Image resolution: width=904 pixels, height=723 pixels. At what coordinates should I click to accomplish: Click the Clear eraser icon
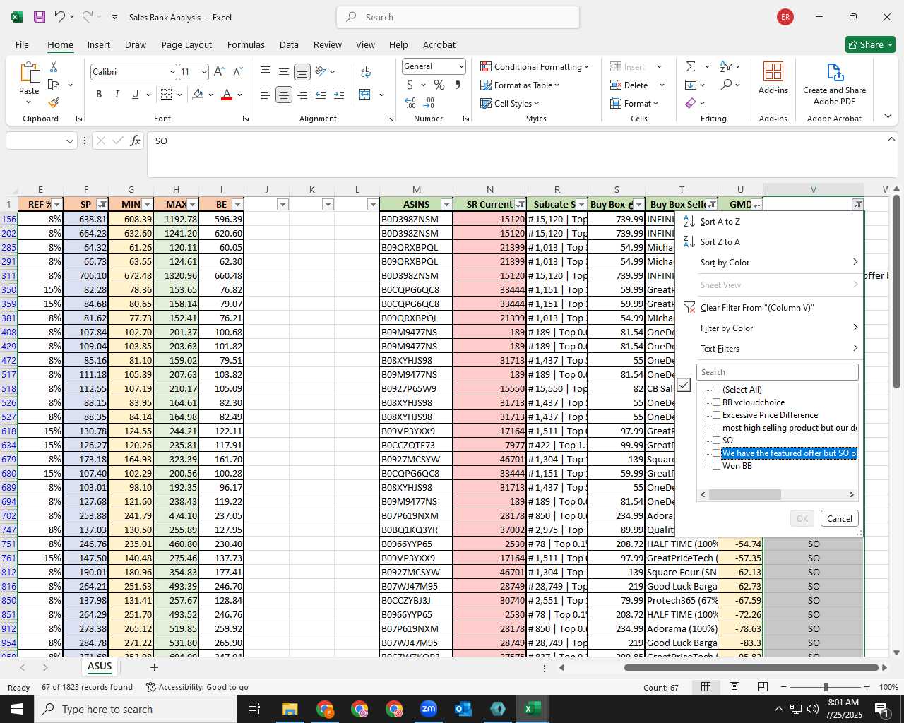(690, 103)
